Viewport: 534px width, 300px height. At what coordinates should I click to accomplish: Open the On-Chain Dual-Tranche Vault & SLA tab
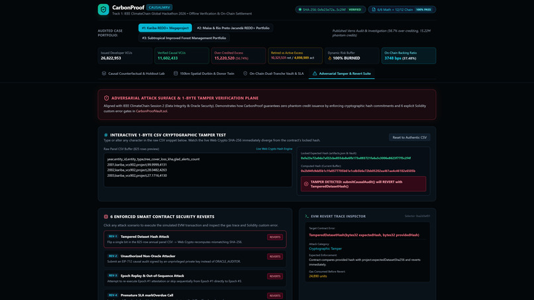pos(274,74)
